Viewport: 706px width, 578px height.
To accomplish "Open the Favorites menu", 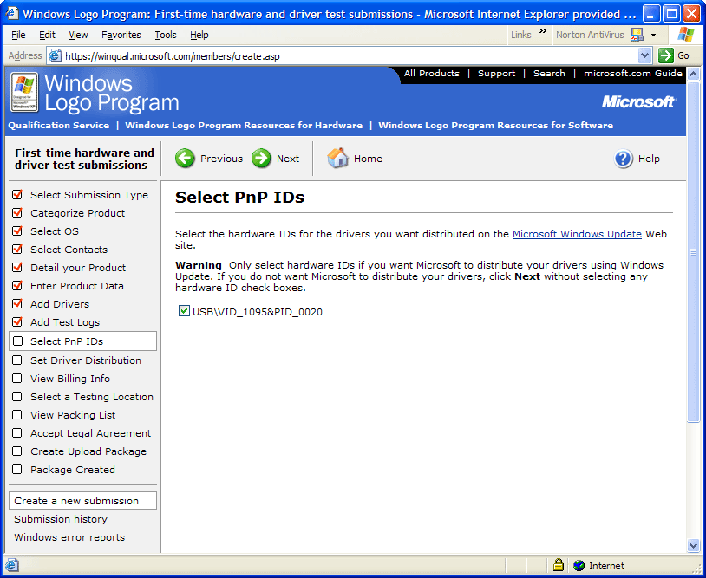I will pos(121,35).
